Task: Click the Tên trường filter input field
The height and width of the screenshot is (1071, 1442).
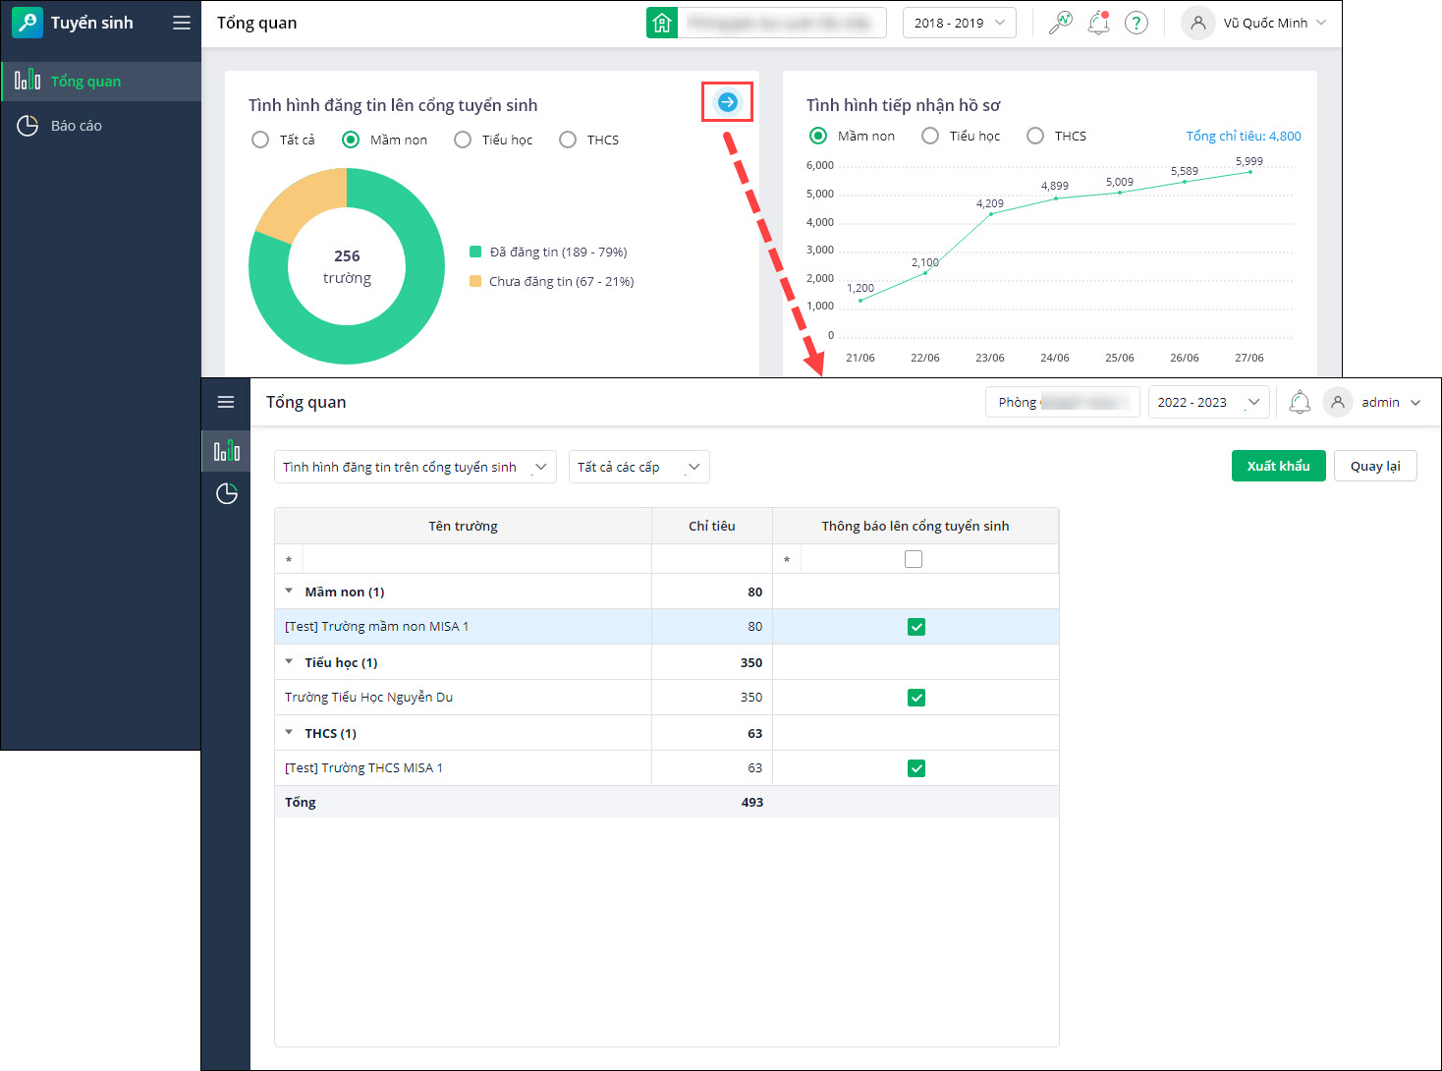Action: tap(476, 559)
